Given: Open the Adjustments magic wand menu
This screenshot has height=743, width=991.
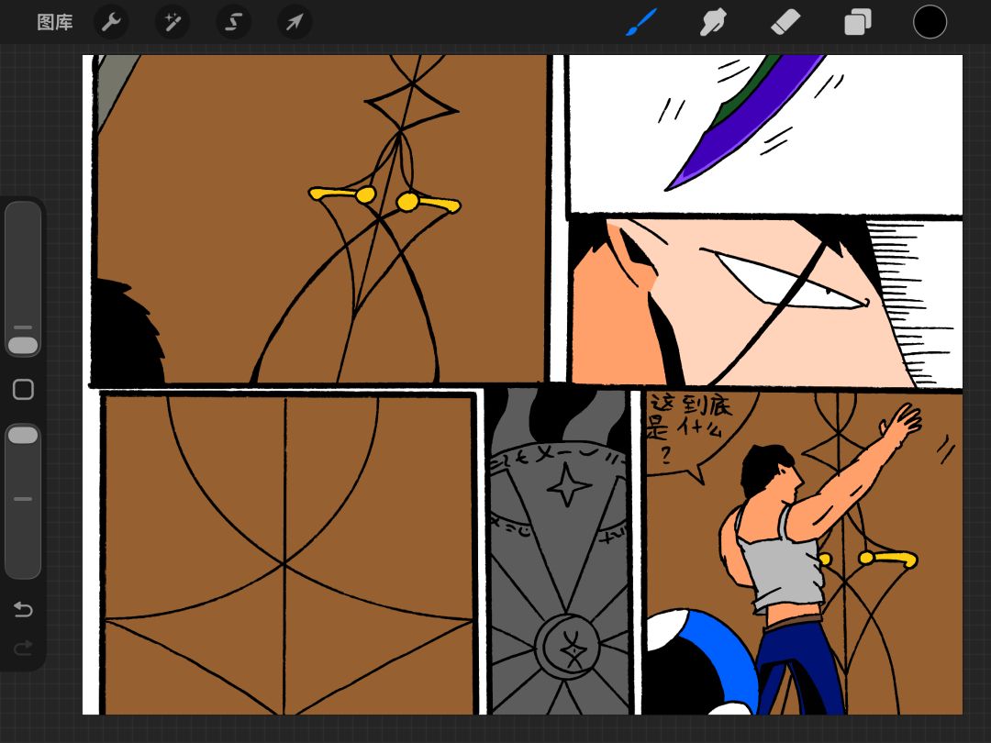Looking at the screenshot, I should [x=173, y=23].
